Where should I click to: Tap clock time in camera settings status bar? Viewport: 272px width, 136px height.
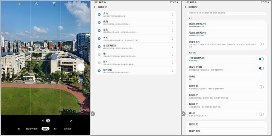[x=187, y=2]
